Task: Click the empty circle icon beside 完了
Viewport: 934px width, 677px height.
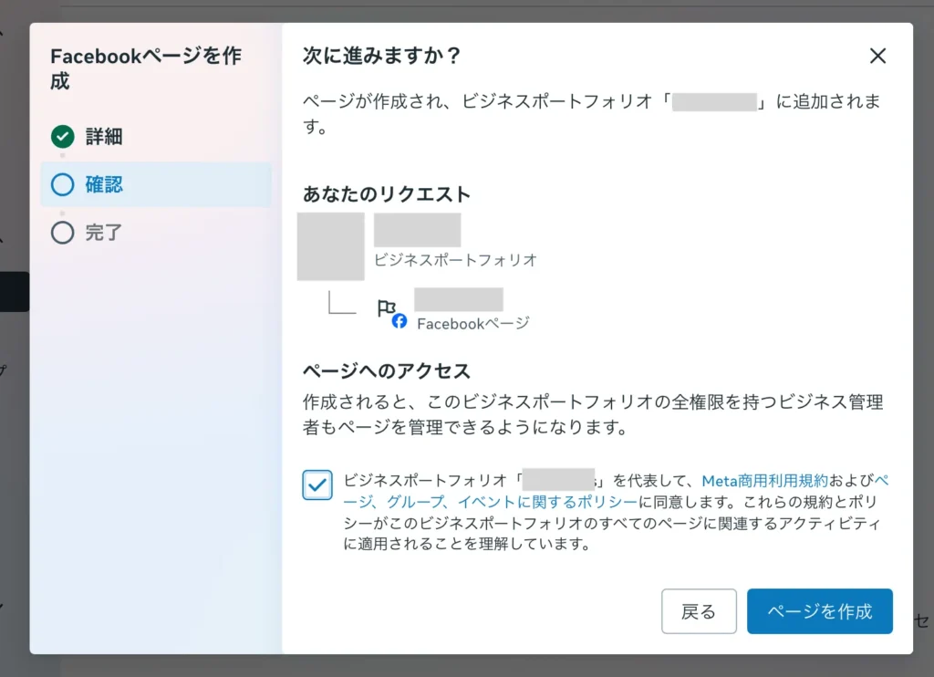Action: tap(62, 233)
